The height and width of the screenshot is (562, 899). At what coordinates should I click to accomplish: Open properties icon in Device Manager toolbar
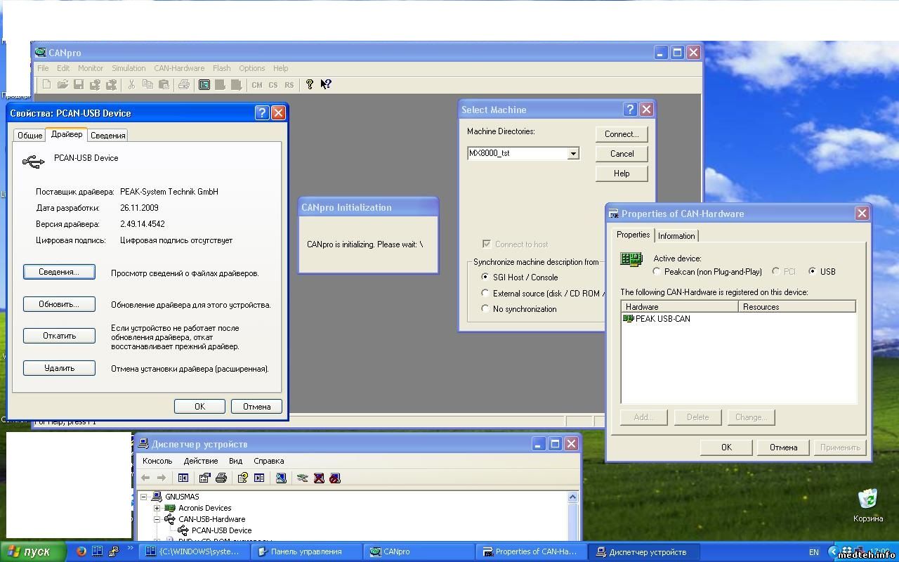pos(204,478)
